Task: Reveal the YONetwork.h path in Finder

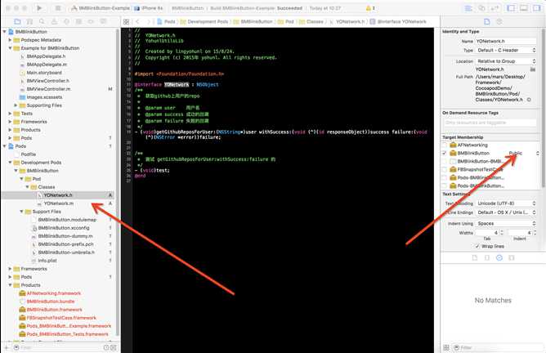Action: (529, 100)
